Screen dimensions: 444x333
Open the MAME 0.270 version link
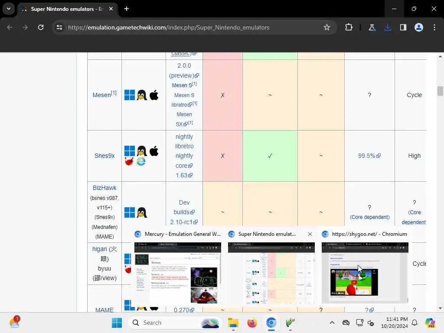tap(184, 310)
